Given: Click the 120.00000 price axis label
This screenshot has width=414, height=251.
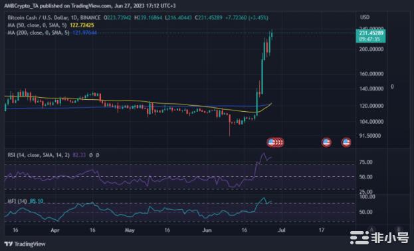Looking at the screenshot, I should 371,106.
